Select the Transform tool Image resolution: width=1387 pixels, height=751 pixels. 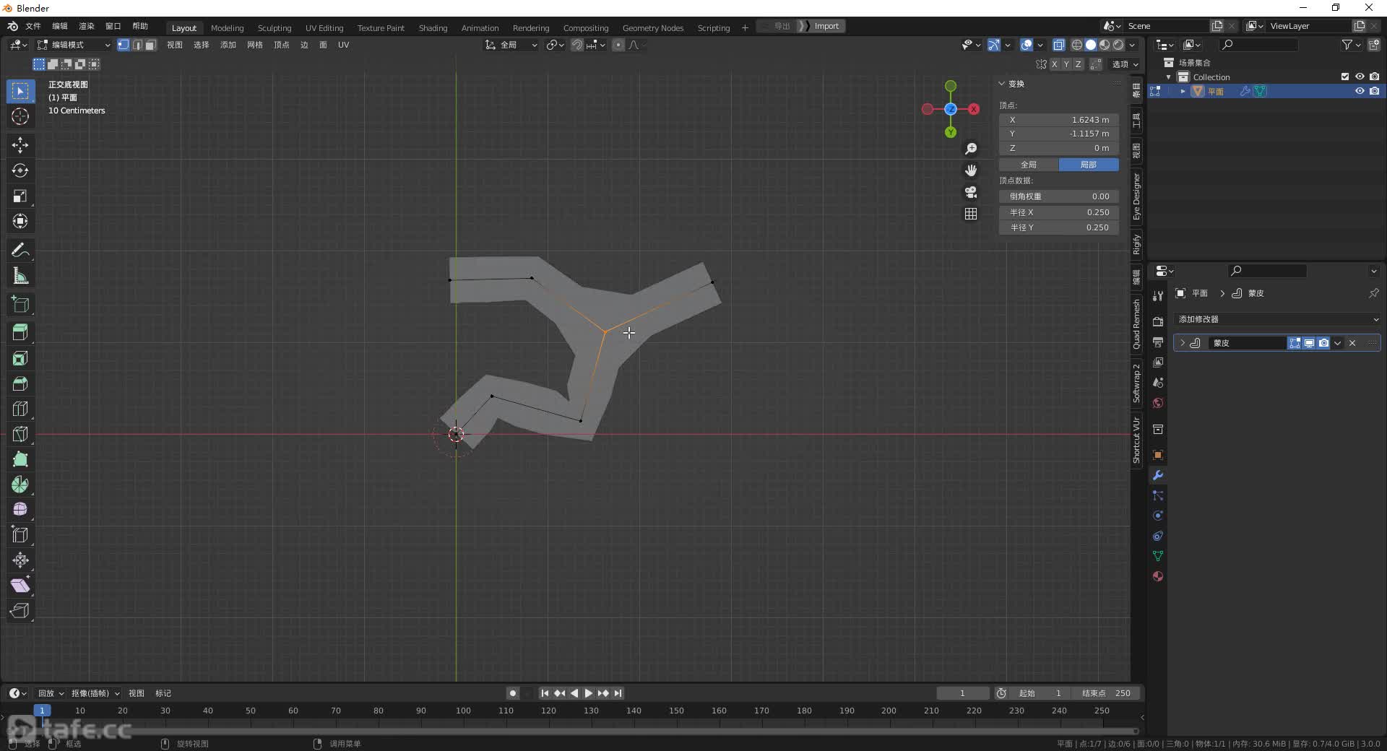click(20, 221)
